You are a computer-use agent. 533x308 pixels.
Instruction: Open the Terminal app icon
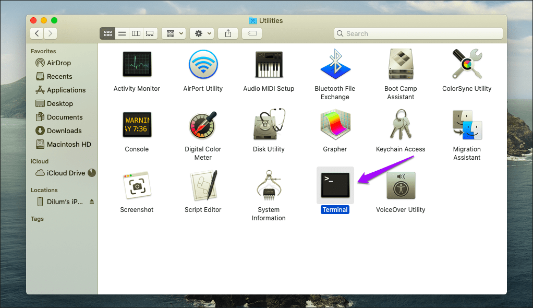point(335,185)
